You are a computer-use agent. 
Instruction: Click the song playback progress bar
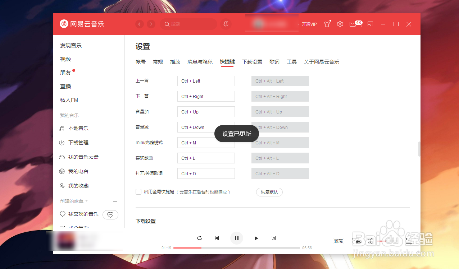click(237, 248)
